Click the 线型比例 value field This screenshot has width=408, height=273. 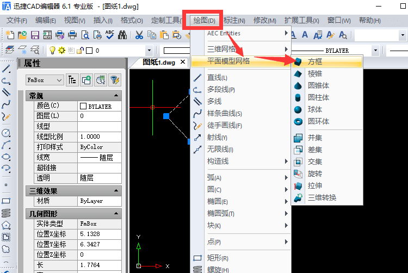tap(100, 136)
